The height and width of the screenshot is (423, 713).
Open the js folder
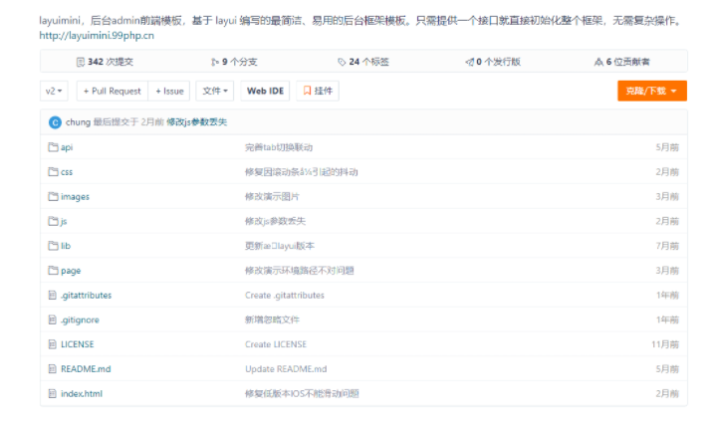click(64, 221)
